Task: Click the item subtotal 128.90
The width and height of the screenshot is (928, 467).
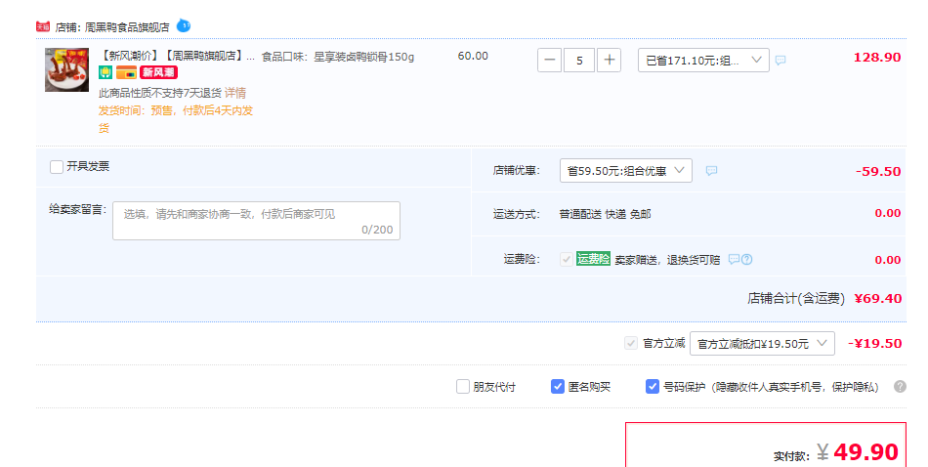Action: pos(877,58)
